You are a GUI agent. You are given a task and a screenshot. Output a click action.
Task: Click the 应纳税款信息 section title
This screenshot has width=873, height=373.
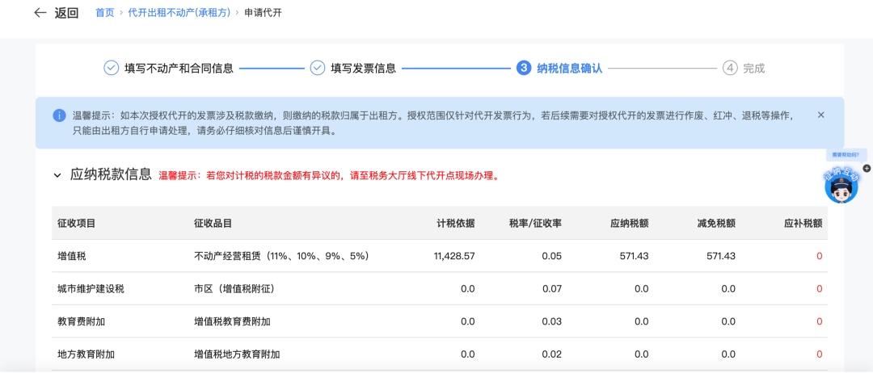pos(111,174)
